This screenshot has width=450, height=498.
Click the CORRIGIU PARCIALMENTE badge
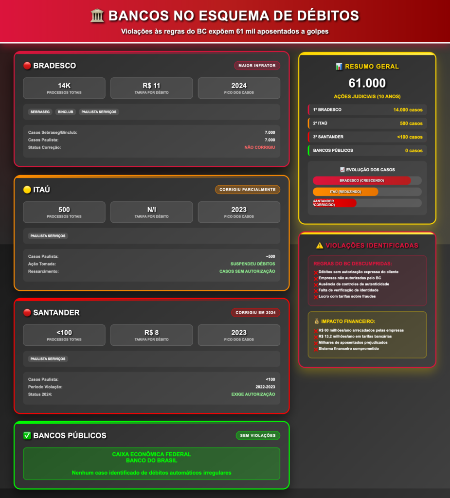tap(248, 190)
